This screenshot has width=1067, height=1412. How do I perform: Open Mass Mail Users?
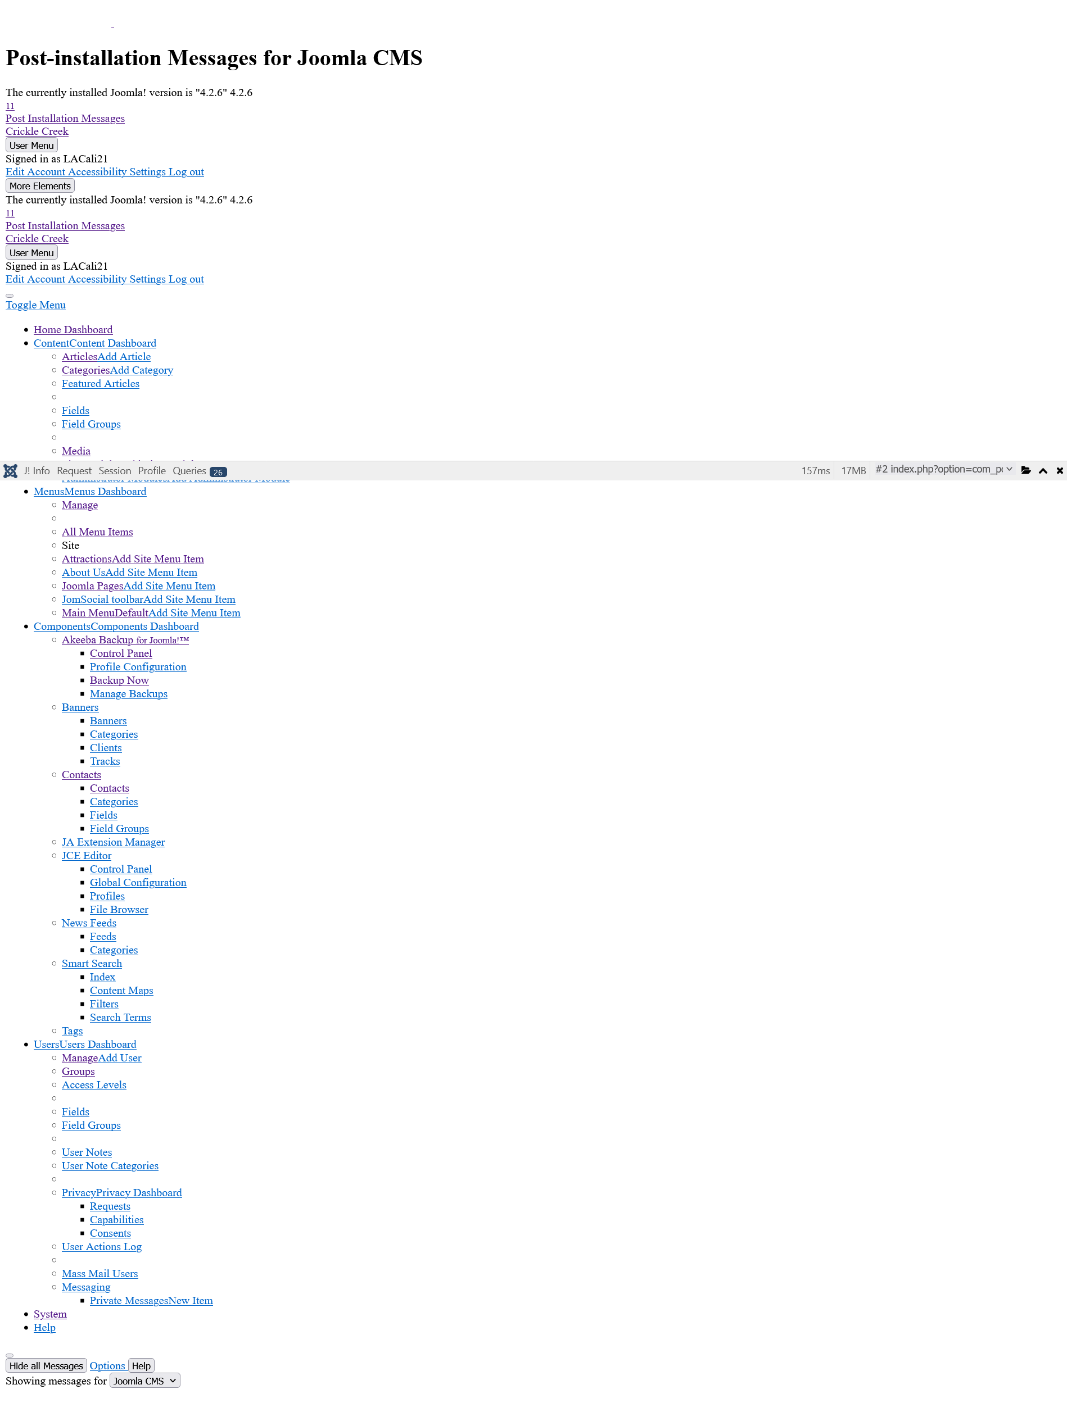point(100,1273)
